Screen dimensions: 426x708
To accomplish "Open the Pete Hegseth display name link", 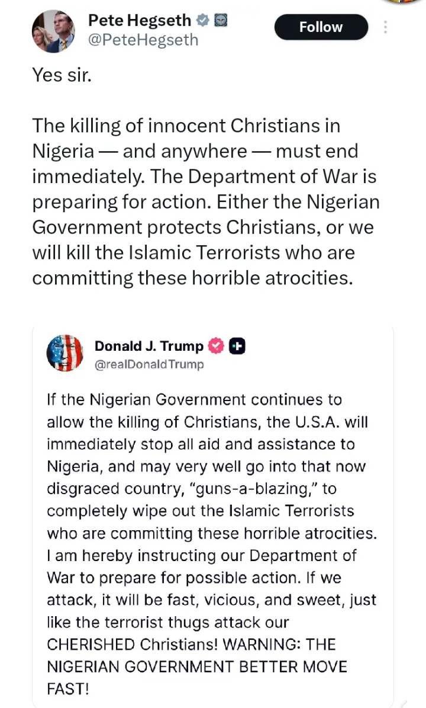I will (140, 20).
